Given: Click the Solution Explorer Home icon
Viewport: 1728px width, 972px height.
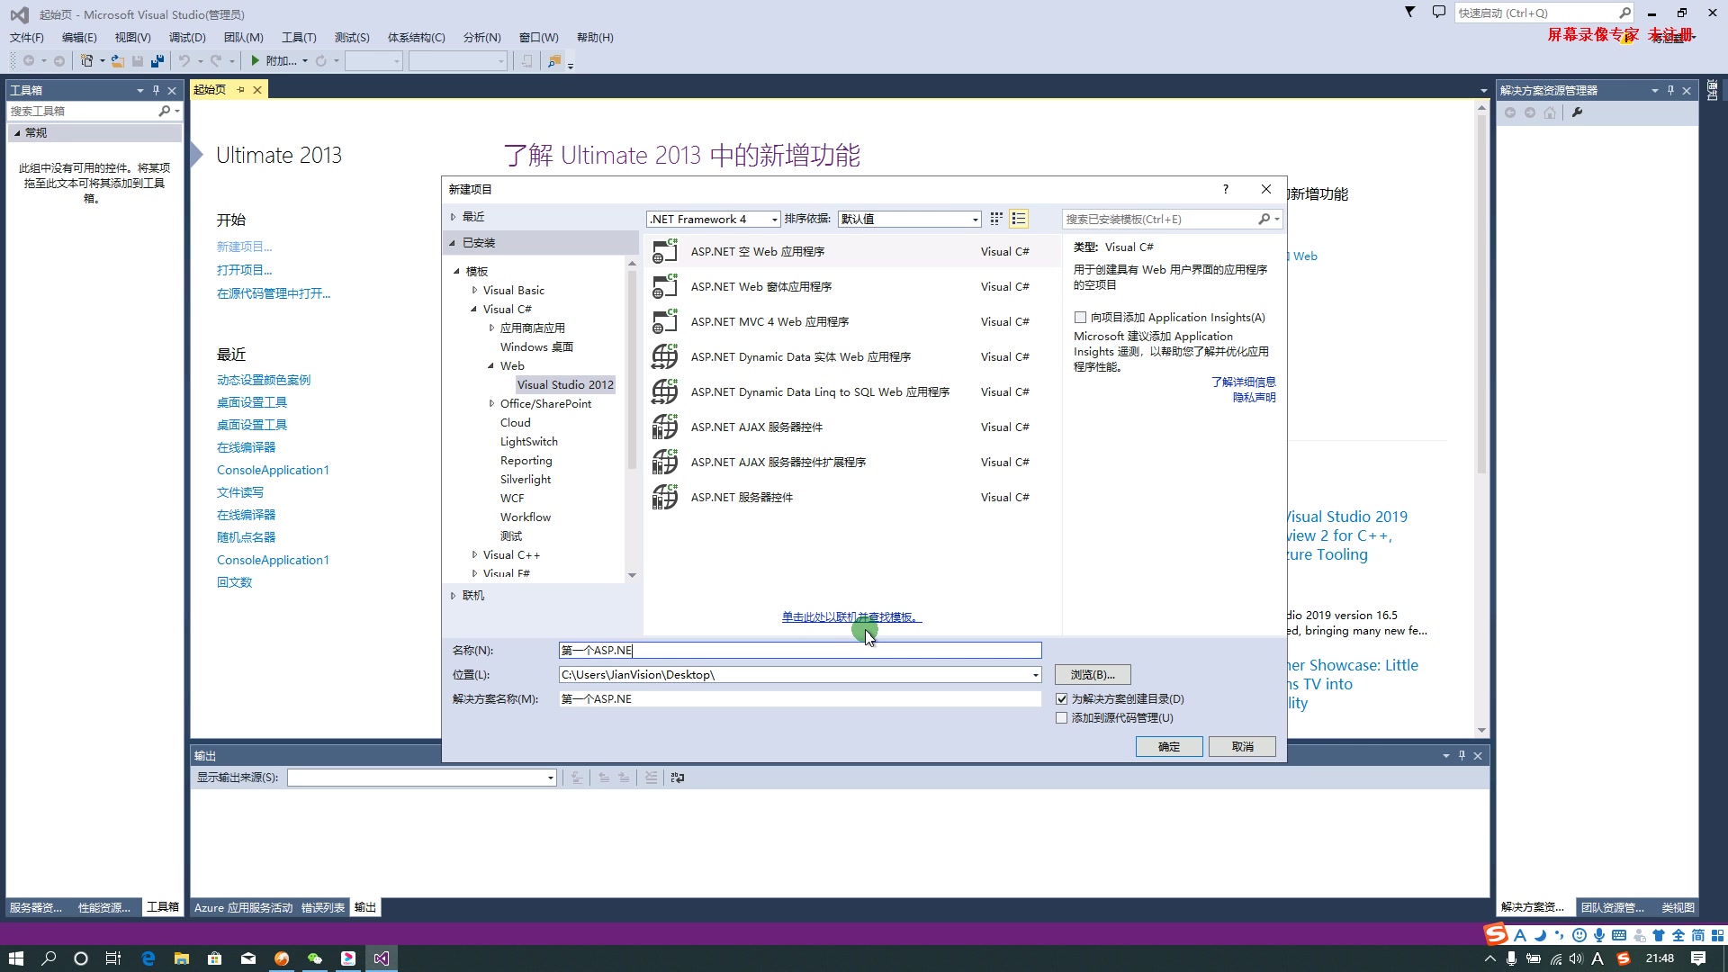Looking at the screenshot, I should 1550,112.
